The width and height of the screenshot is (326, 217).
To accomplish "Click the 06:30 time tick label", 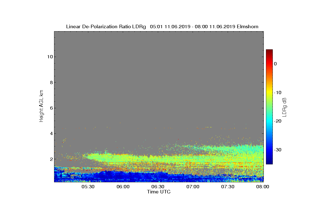I will 158,187.
